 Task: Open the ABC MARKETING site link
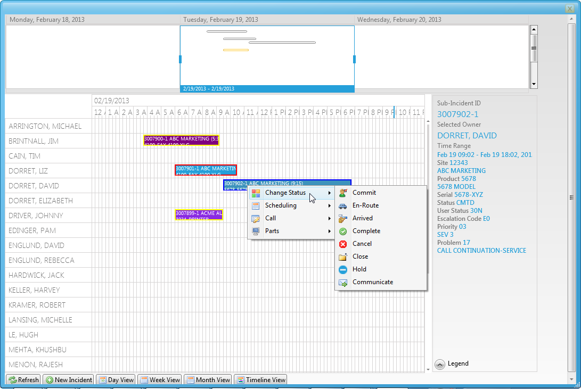click(461, 170)
